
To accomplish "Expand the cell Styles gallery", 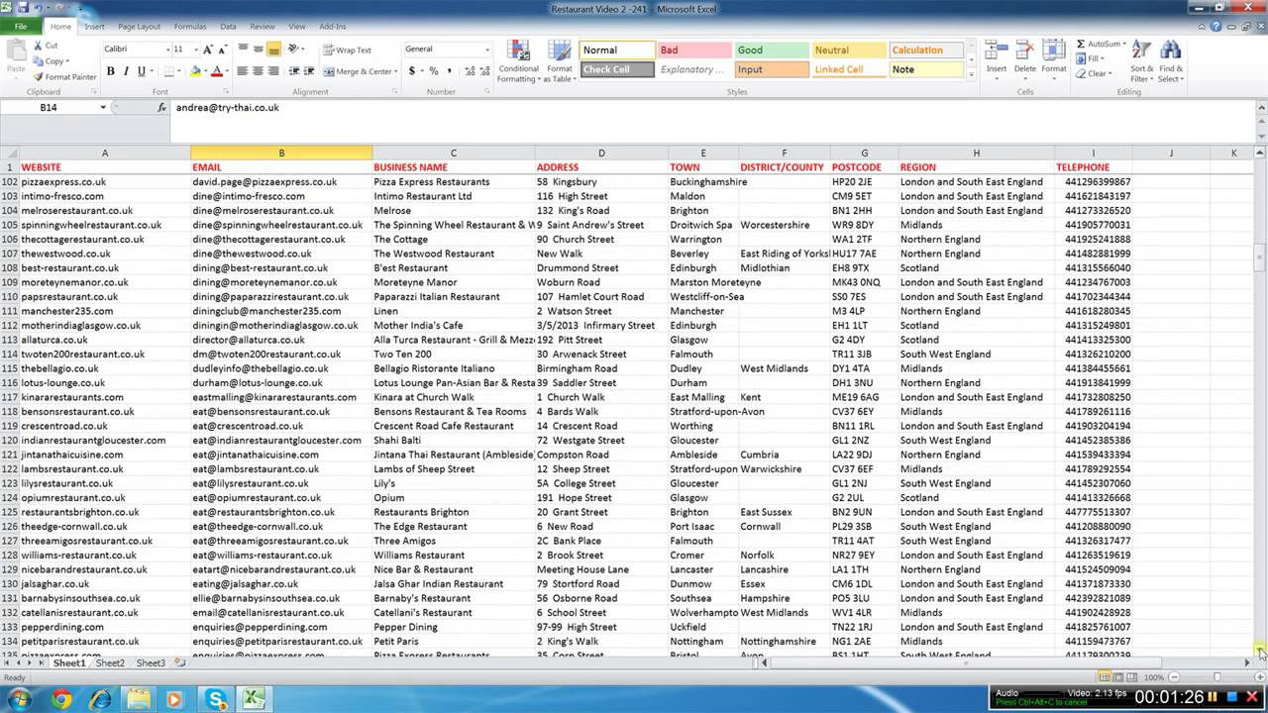I will [x=971, y=75].
